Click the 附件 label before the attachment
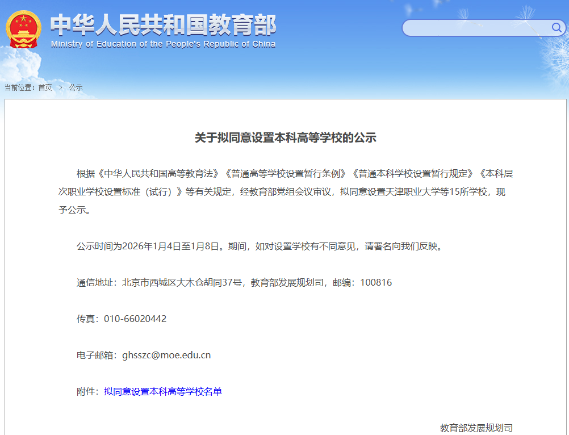Screen dimensions: 569x435 click(x=87, y=391)
